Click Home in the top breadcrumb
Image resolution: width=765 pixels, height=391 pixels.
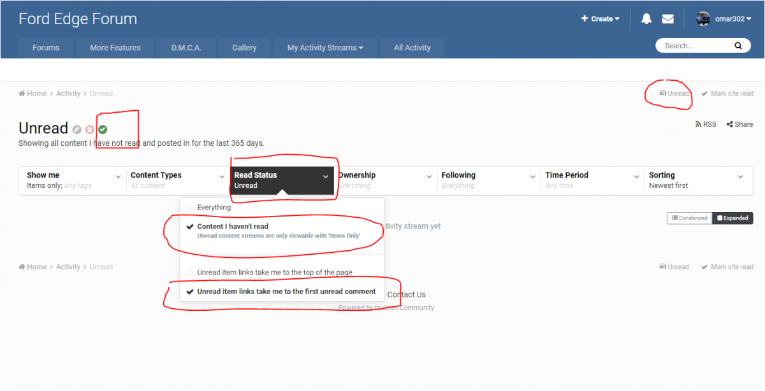point(33,94)
